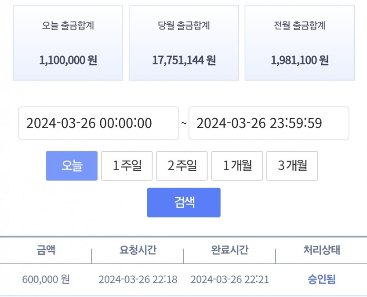The image size is (367, 297).
Task: Click the 오늘 출금합계 summary card
Action: pos(68,43)
